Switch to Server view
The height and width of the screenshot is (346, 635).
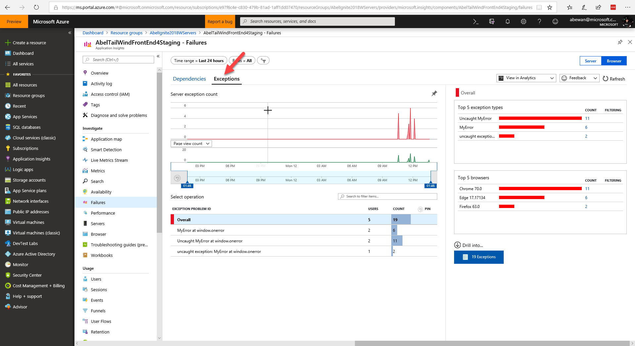click(590, 61)
